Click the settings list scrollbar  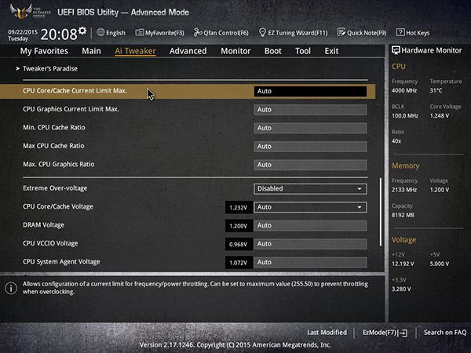coord(381,212)
